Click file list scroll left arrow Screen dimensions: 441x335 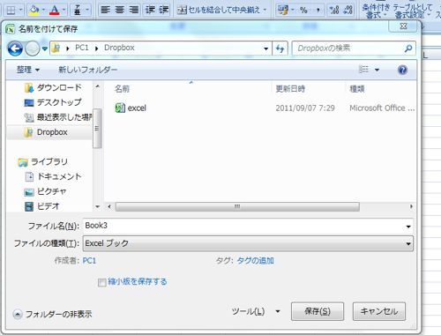[x=109, y=206]
